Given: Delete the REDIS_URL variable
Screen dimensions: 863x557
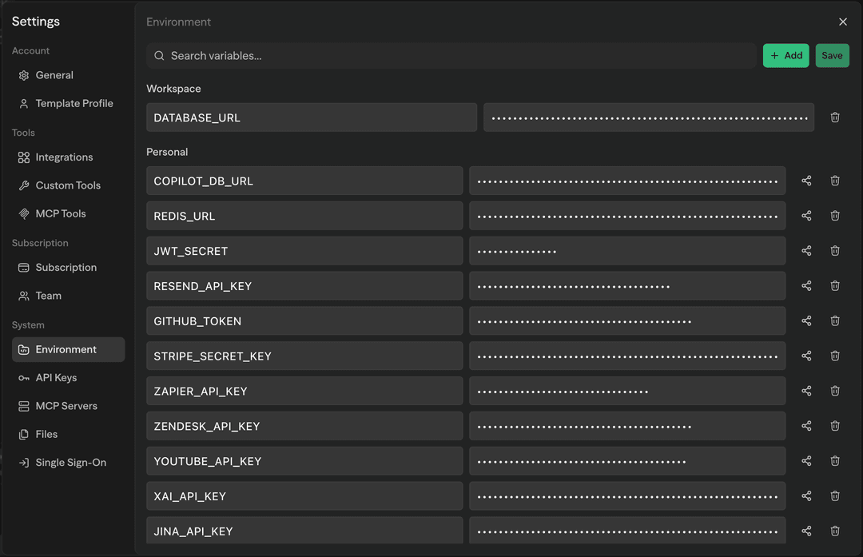Looking at the screenshot, I should tap(835, 216).
